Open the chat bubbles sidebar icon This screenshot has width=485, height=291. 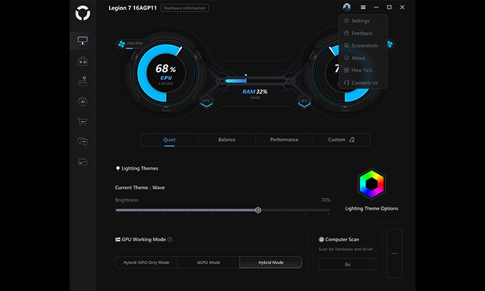pyautogui.click(x=82, y=142)
